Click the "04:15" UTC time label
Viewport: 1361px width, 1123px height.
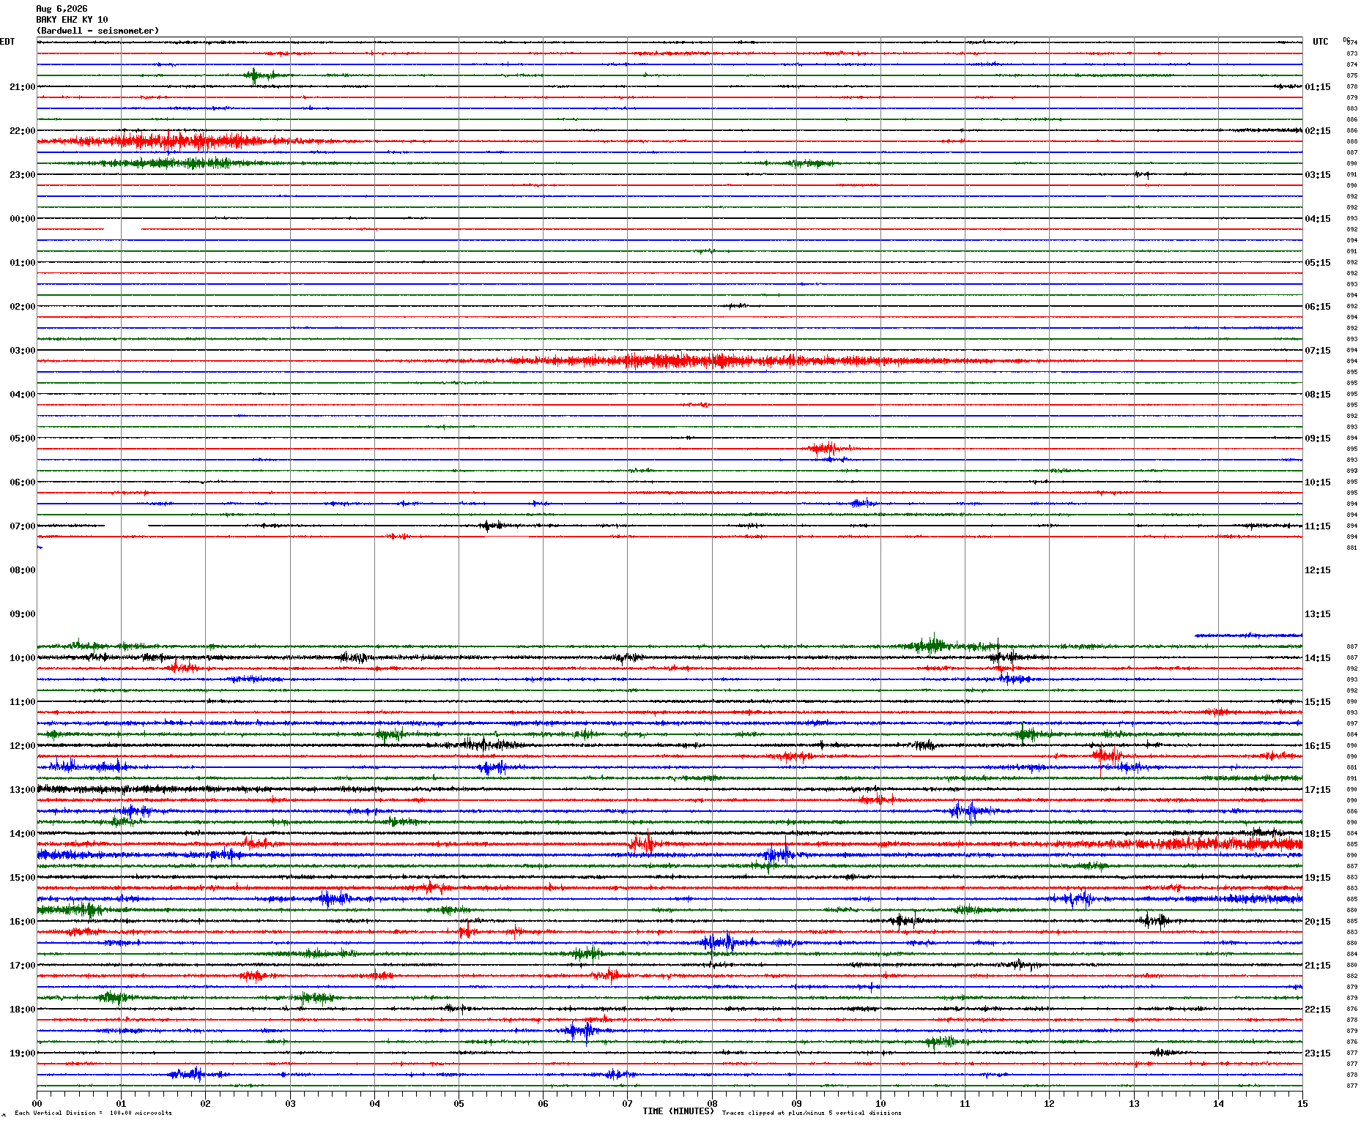1318,219
